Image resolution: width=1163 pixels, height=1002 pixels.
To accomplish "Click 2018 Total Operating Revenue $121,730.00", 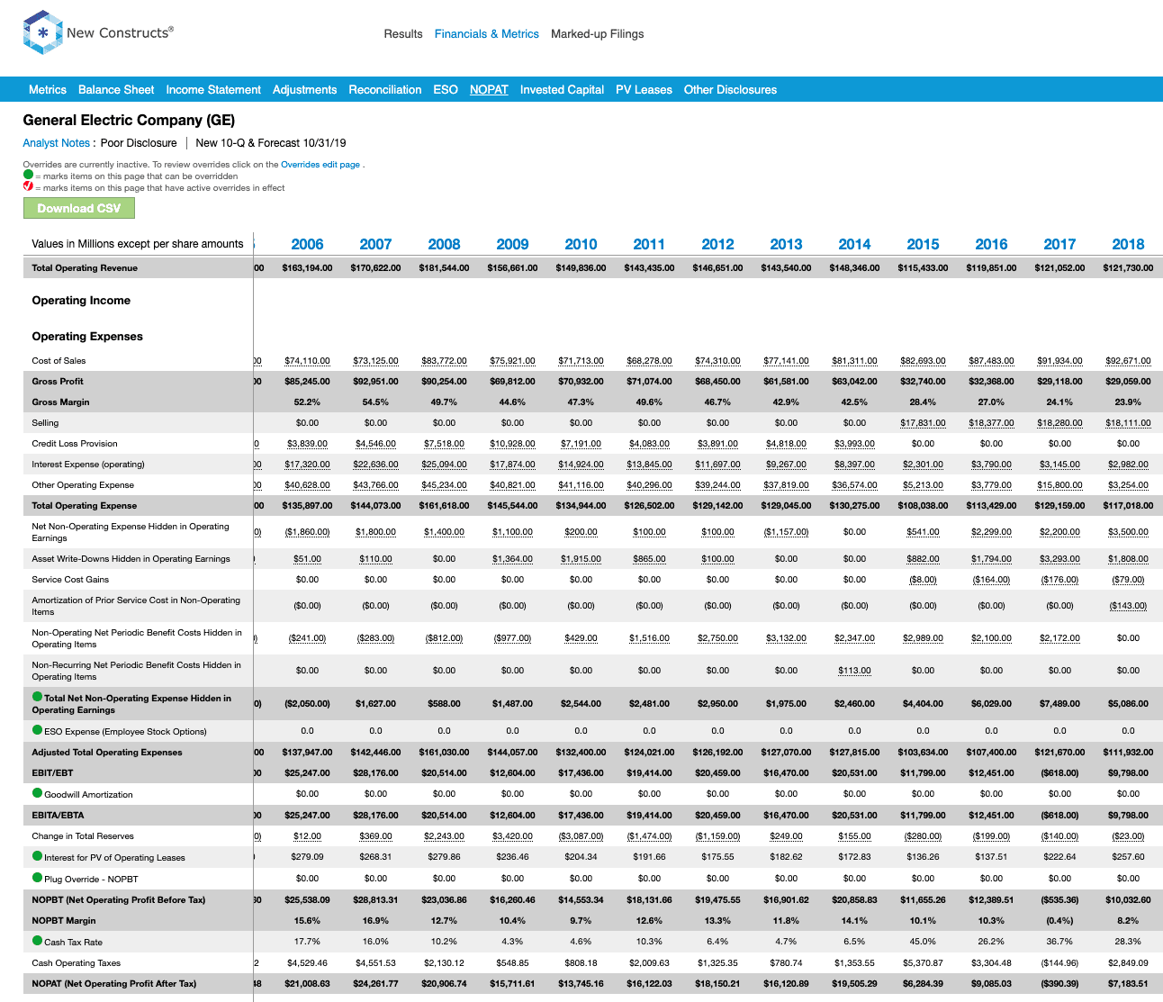I will click(x=1128, y=268).
